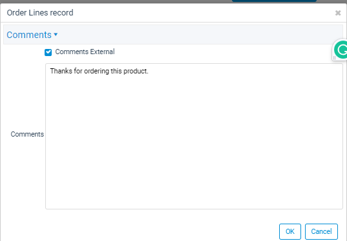The height and width of the screenshot is (241, 347).
Task: Click the Comments field label
Action: pyautogui.click(x=27, y=134)
